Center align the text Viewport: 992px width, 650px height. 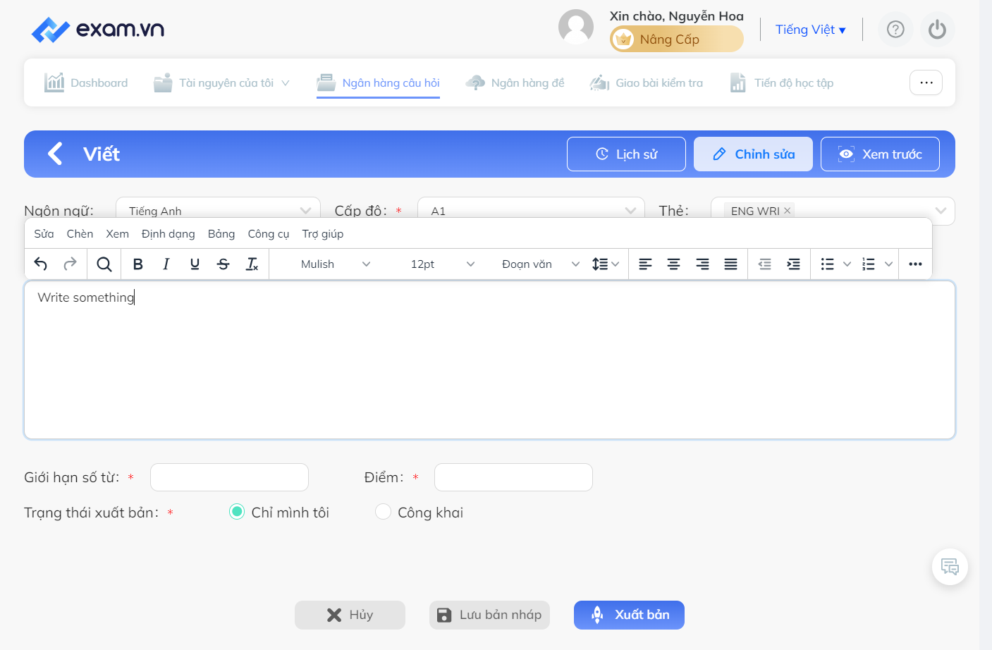click(674, 264)
